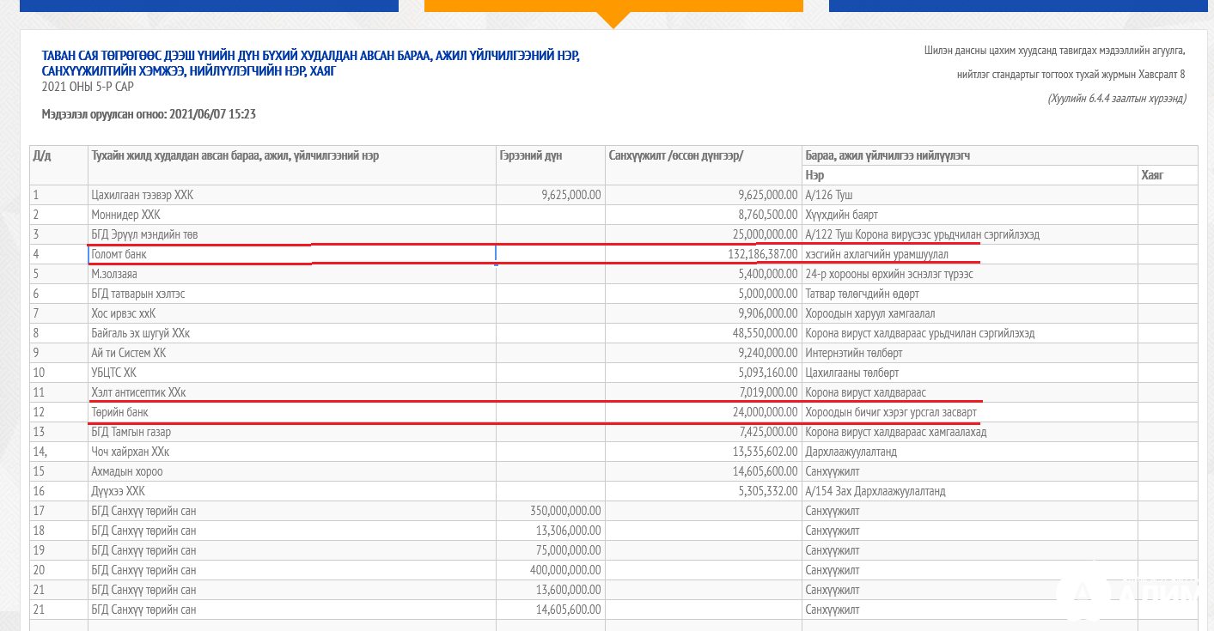Click the funding amount 7,019,000.00
The width and height of the screenshot is (1214, 631).
pos(768,392)
